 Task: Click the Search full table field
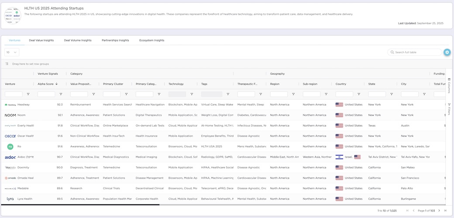(417, 52)
